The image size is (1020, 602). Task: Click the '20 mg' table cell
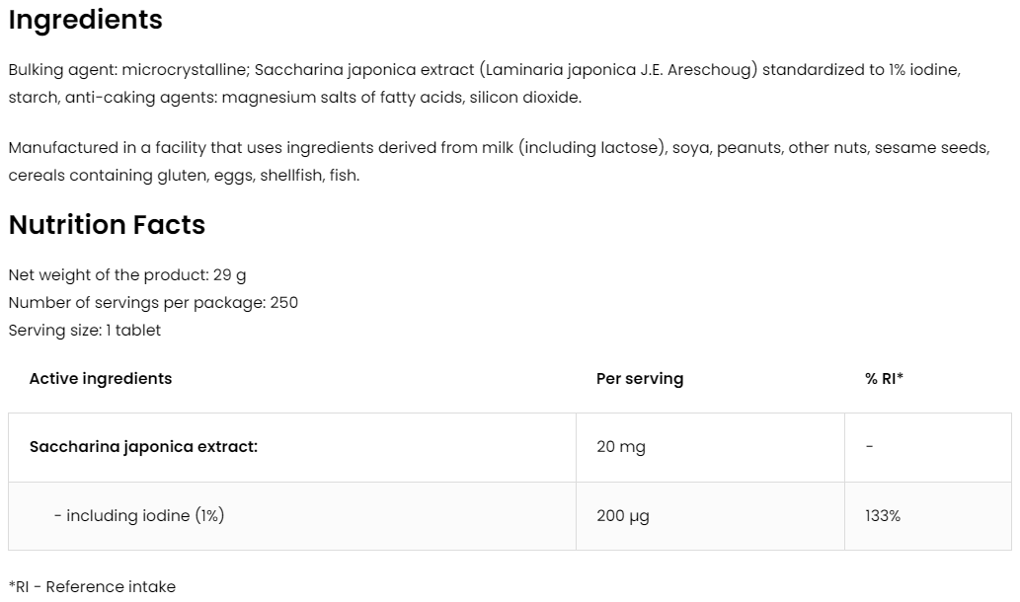tap(621, 446)
